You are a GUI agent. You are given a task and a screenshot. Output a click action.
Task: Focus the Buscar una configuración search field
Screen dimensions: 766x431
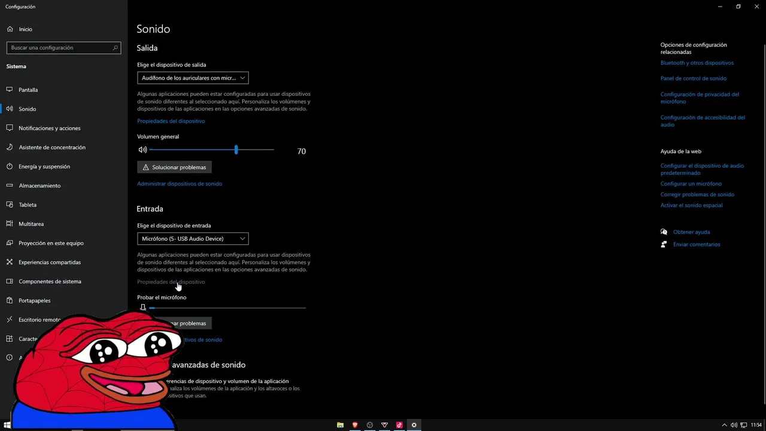coord(63,47)
